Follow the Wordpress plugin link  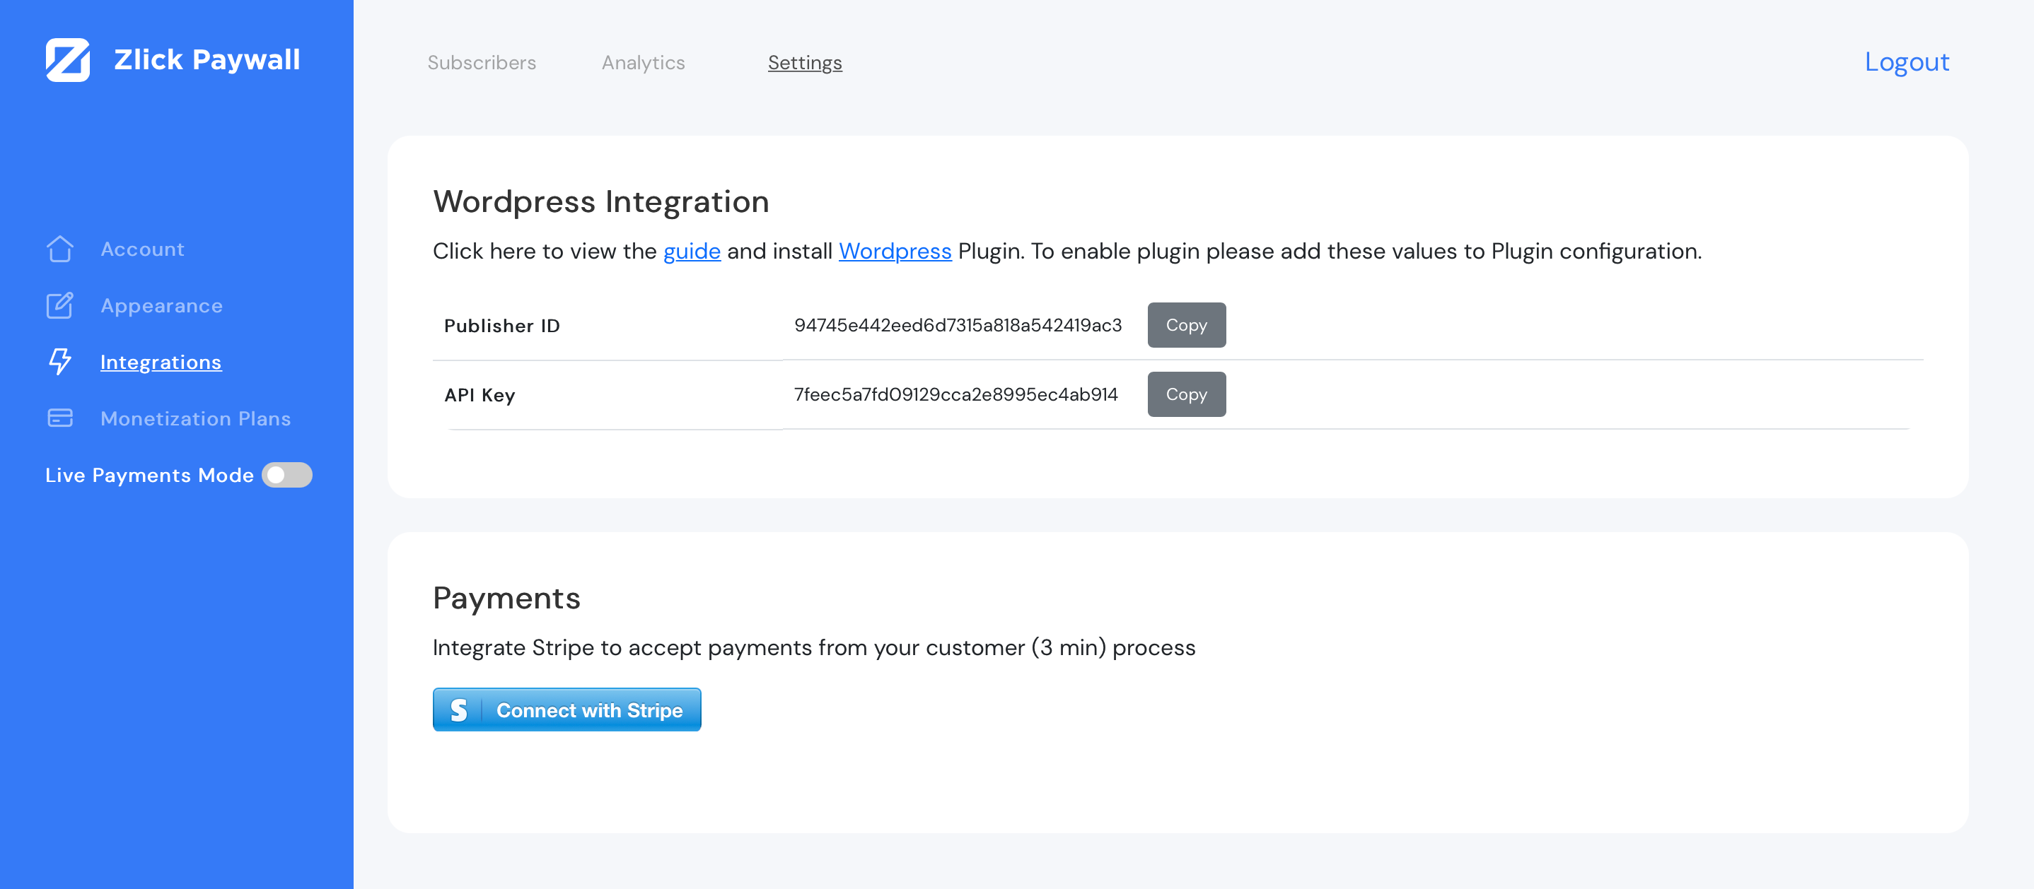[x=894, y=251]
